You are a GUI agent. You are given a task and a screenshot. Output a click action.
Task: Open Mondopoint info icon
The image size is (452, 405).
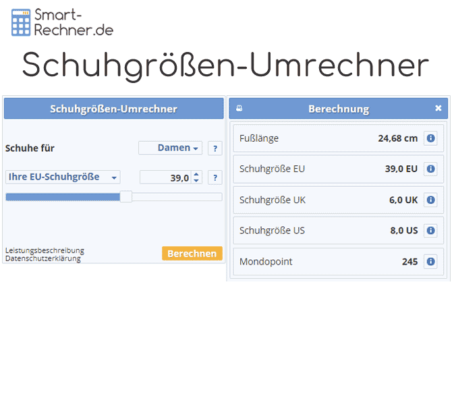(x=430, y=261)
